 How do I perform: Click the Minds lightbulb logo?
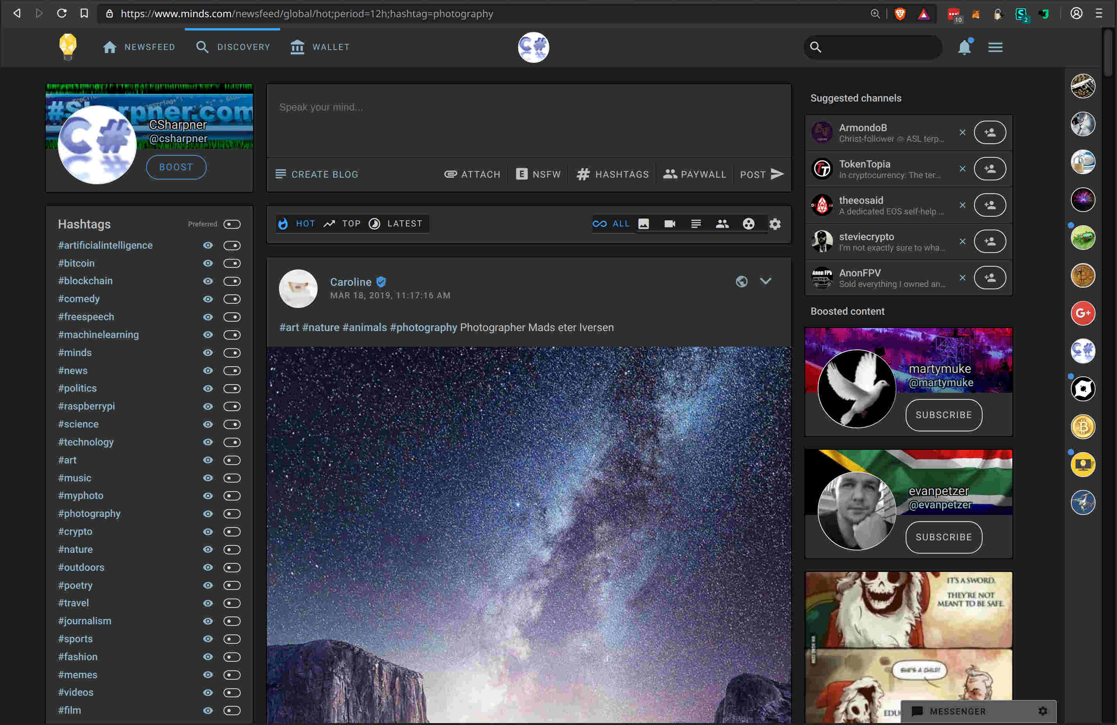pyautogui.click(x=68, y=47)
